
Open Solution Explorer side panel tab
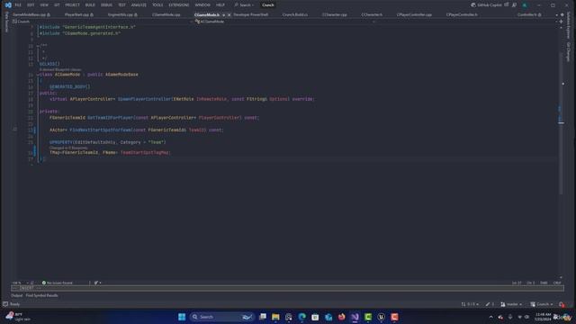tap(568, 25)
